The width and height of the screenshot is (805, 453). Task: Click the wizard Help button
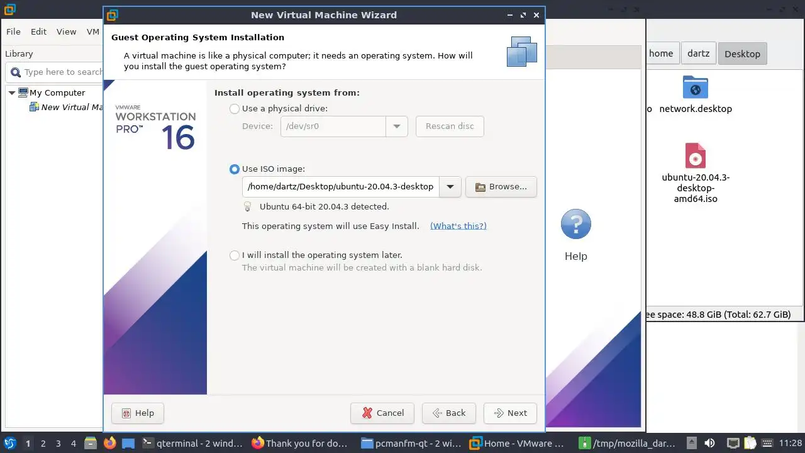[x=137, y=413]
